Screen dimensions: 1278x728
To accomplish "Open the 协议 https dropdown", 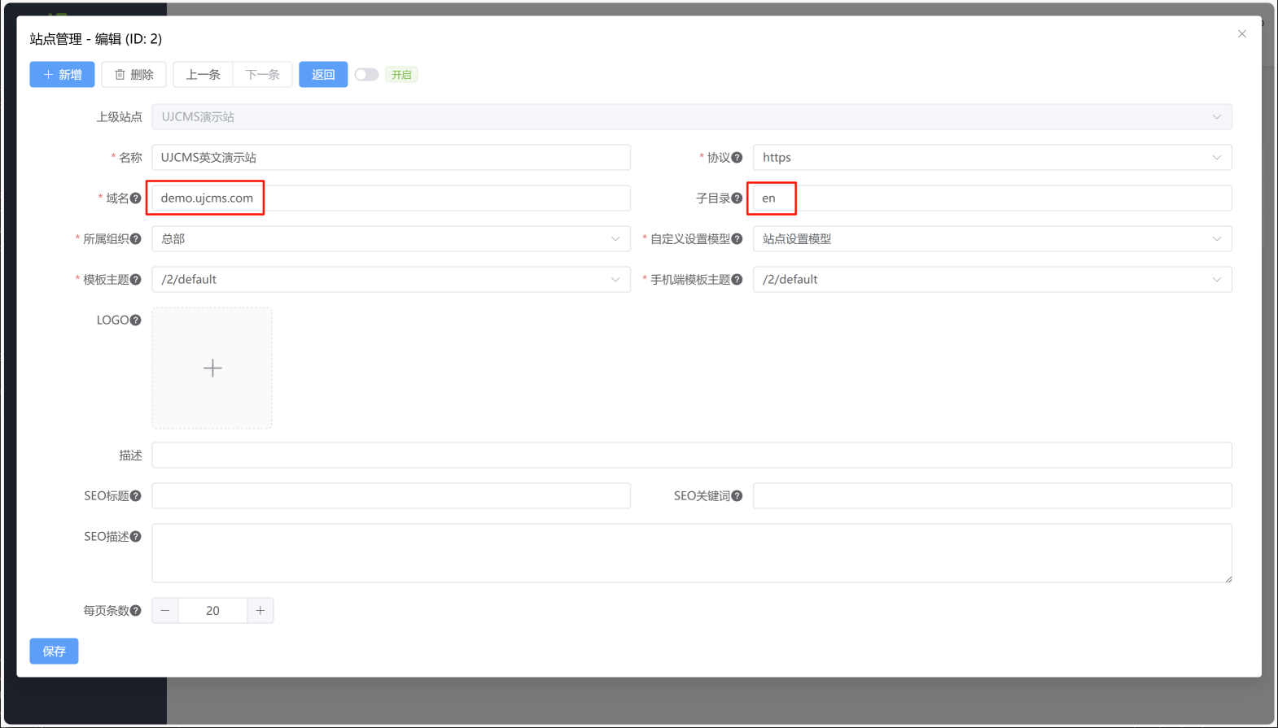I will click(991, 158).
